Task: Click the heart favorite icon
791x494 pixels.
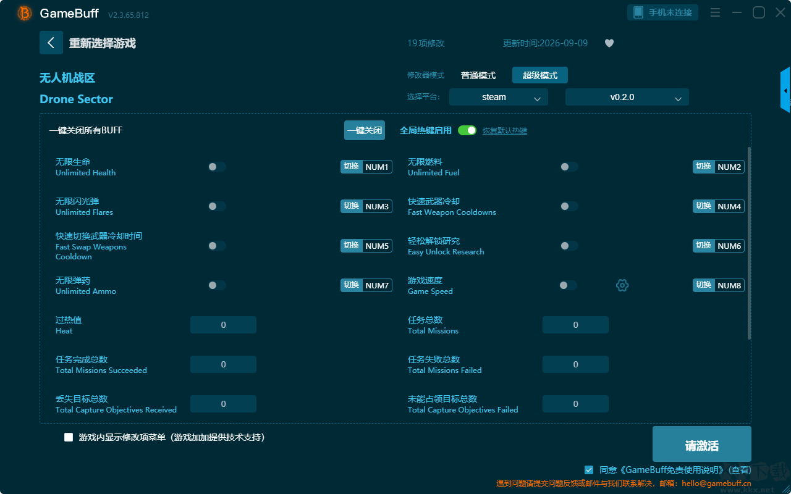Action: (609, 43)
